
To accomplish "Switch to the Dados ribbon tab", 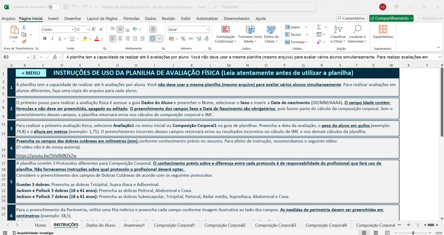I will point(151,18).
